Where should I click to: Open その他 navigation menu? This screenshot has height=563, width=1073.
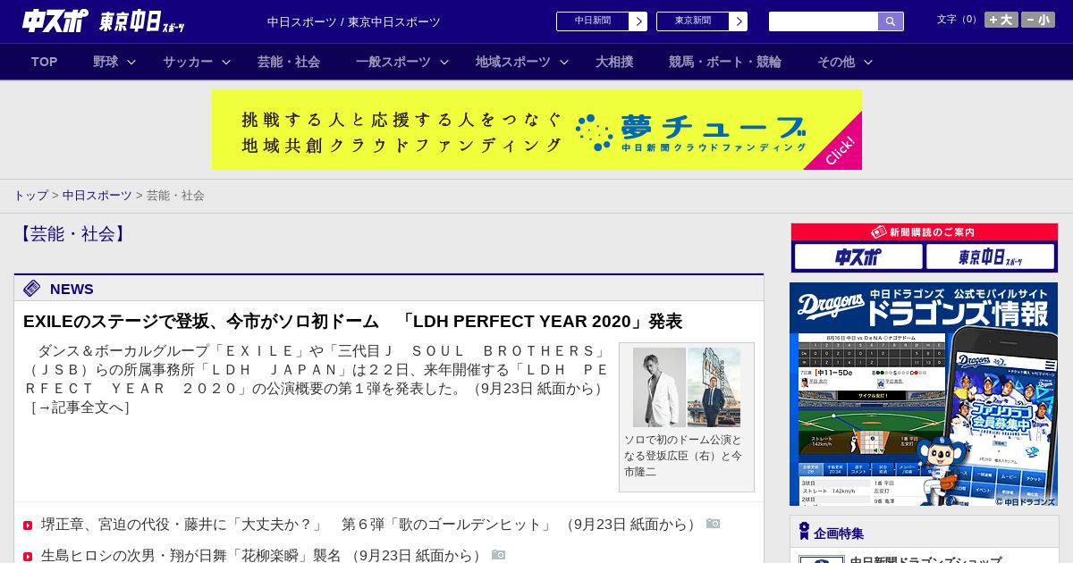(x=836, y=62)
